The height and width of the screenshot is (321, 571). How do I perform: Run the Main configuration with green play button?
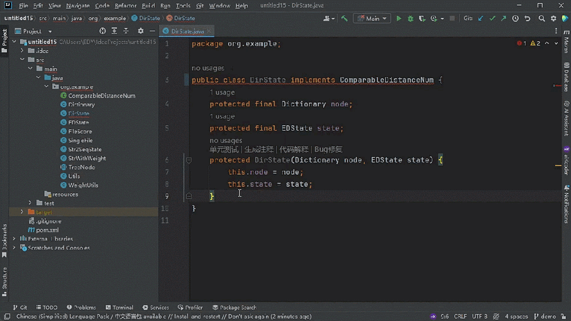click(x=399, y=19)
